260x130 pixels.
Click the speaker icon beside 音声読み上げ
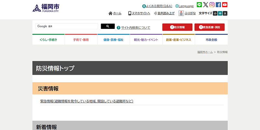[x=155, y=13]
